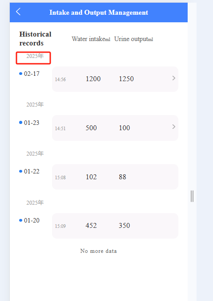This screenshot has width=213, height=301.
Task: Click the Urine output column header
Action: [133, 39]
